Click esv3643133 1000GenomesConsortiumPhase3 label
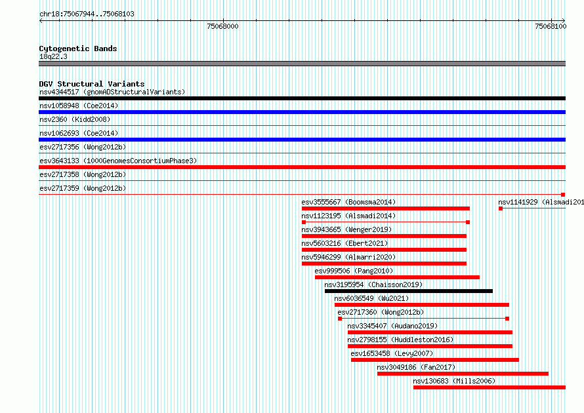Screen dimensions: 584x413 [118, 161]
